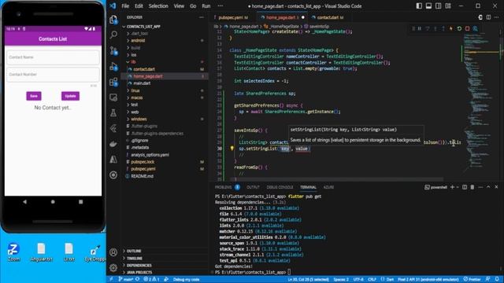Open editor More Actions ellipsis

click(x=497, y=17)
